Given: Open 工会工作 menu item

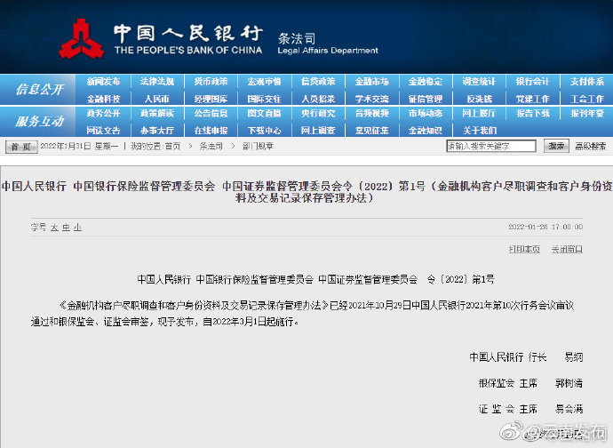Looking at the screenshot, I should click(587, 99).
